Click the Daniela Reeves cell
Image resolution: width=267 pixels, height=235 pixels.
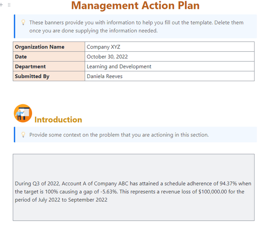[x=169, y=76]
